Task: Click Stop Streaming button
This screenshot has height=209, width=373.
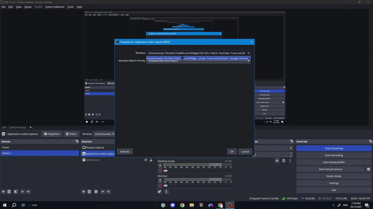Action: tap(334, 148)
